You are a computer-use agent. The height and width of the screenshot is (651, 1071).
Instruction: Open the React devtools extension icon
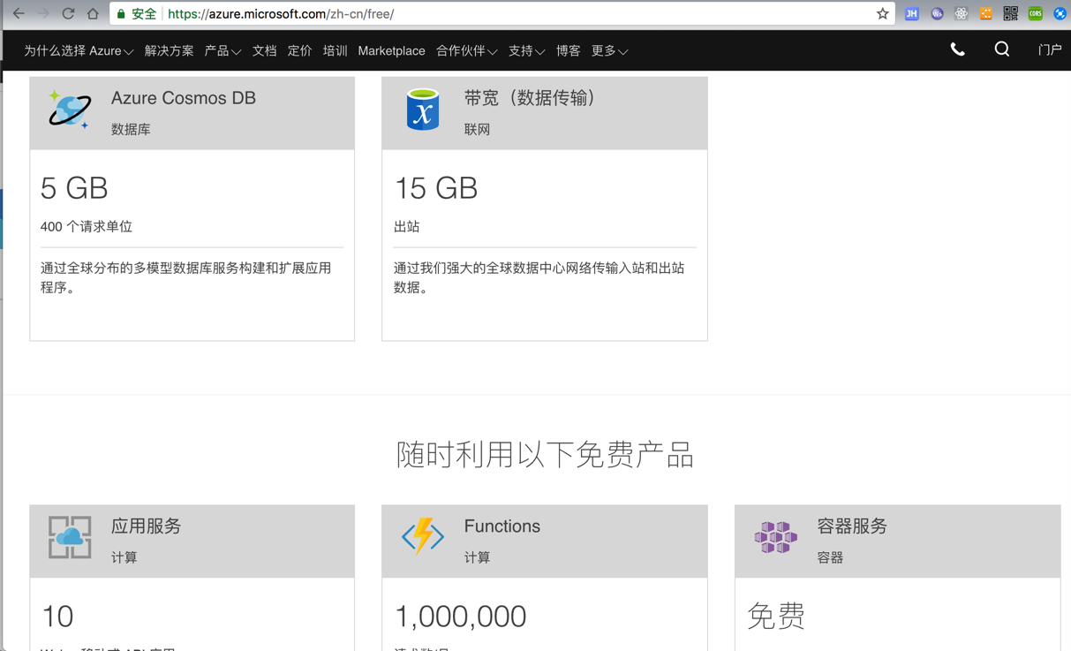[x=962, y=13]
